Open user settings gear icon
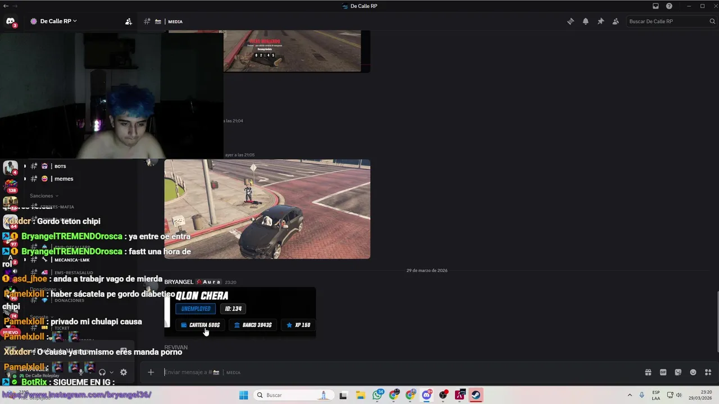 (124, 372)
